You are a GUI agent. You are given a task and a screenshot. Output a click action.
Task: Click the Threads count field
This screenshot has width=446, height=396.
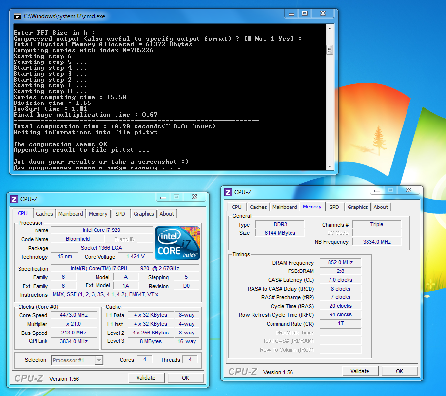190,360
